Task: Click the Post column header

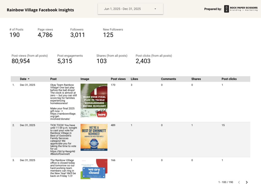Action: point(53,79)
